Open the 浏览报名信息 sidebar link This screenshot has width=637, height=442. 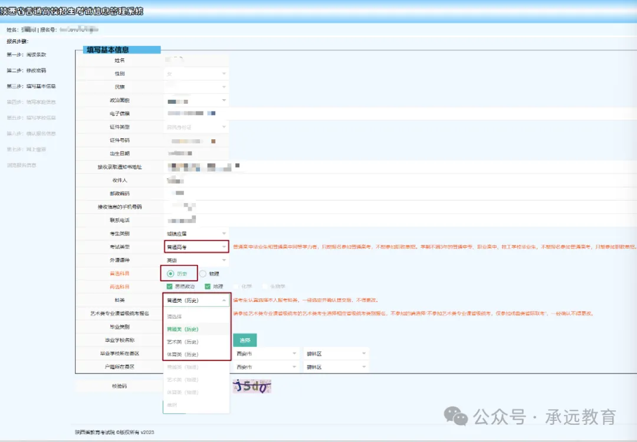[22, 165]
